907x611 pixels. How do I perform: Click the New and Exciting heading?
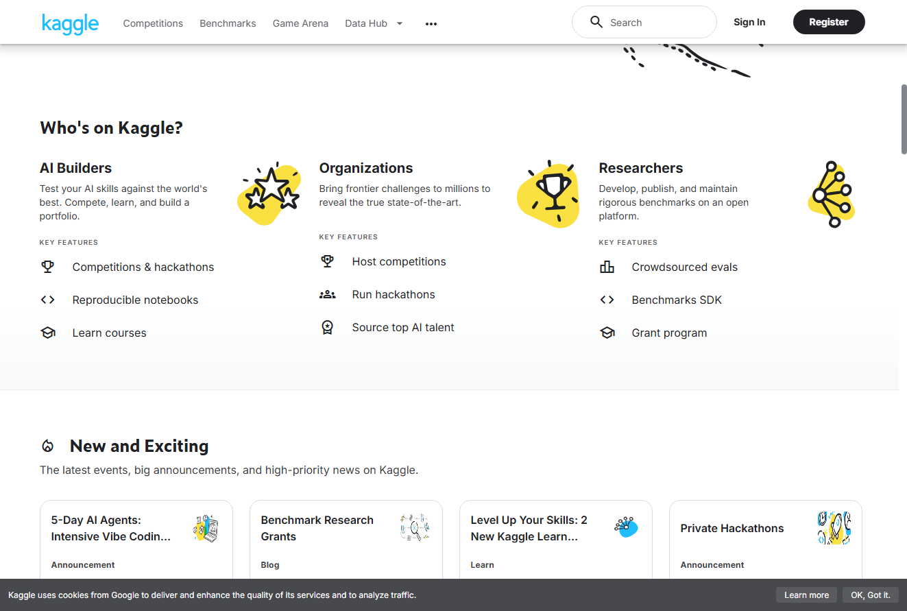click(139, 446)
